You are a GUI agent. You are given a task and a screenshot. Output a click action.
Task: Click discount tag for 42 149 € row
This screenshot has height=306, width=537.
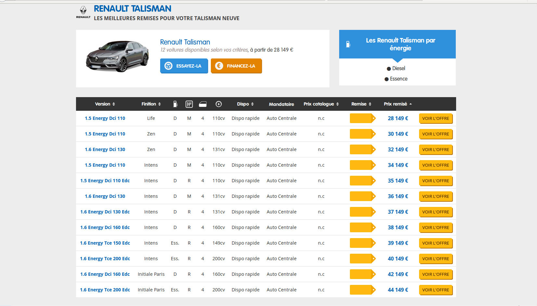363,274
